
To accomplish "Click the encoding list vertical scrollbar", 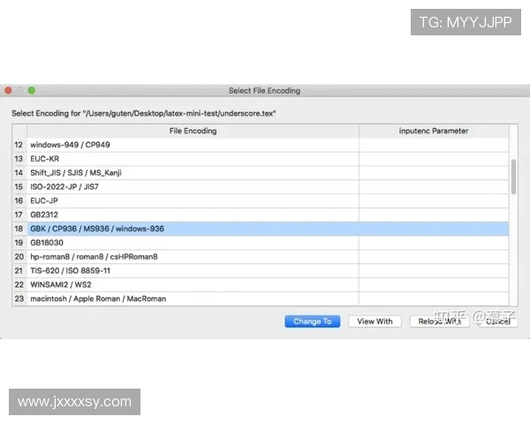I will tap(513, 177).
